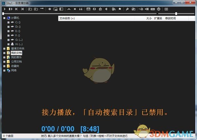This screenshot has width=197, height=140.
Task: Select 计算机 in the folder tree
Action: 15,18
